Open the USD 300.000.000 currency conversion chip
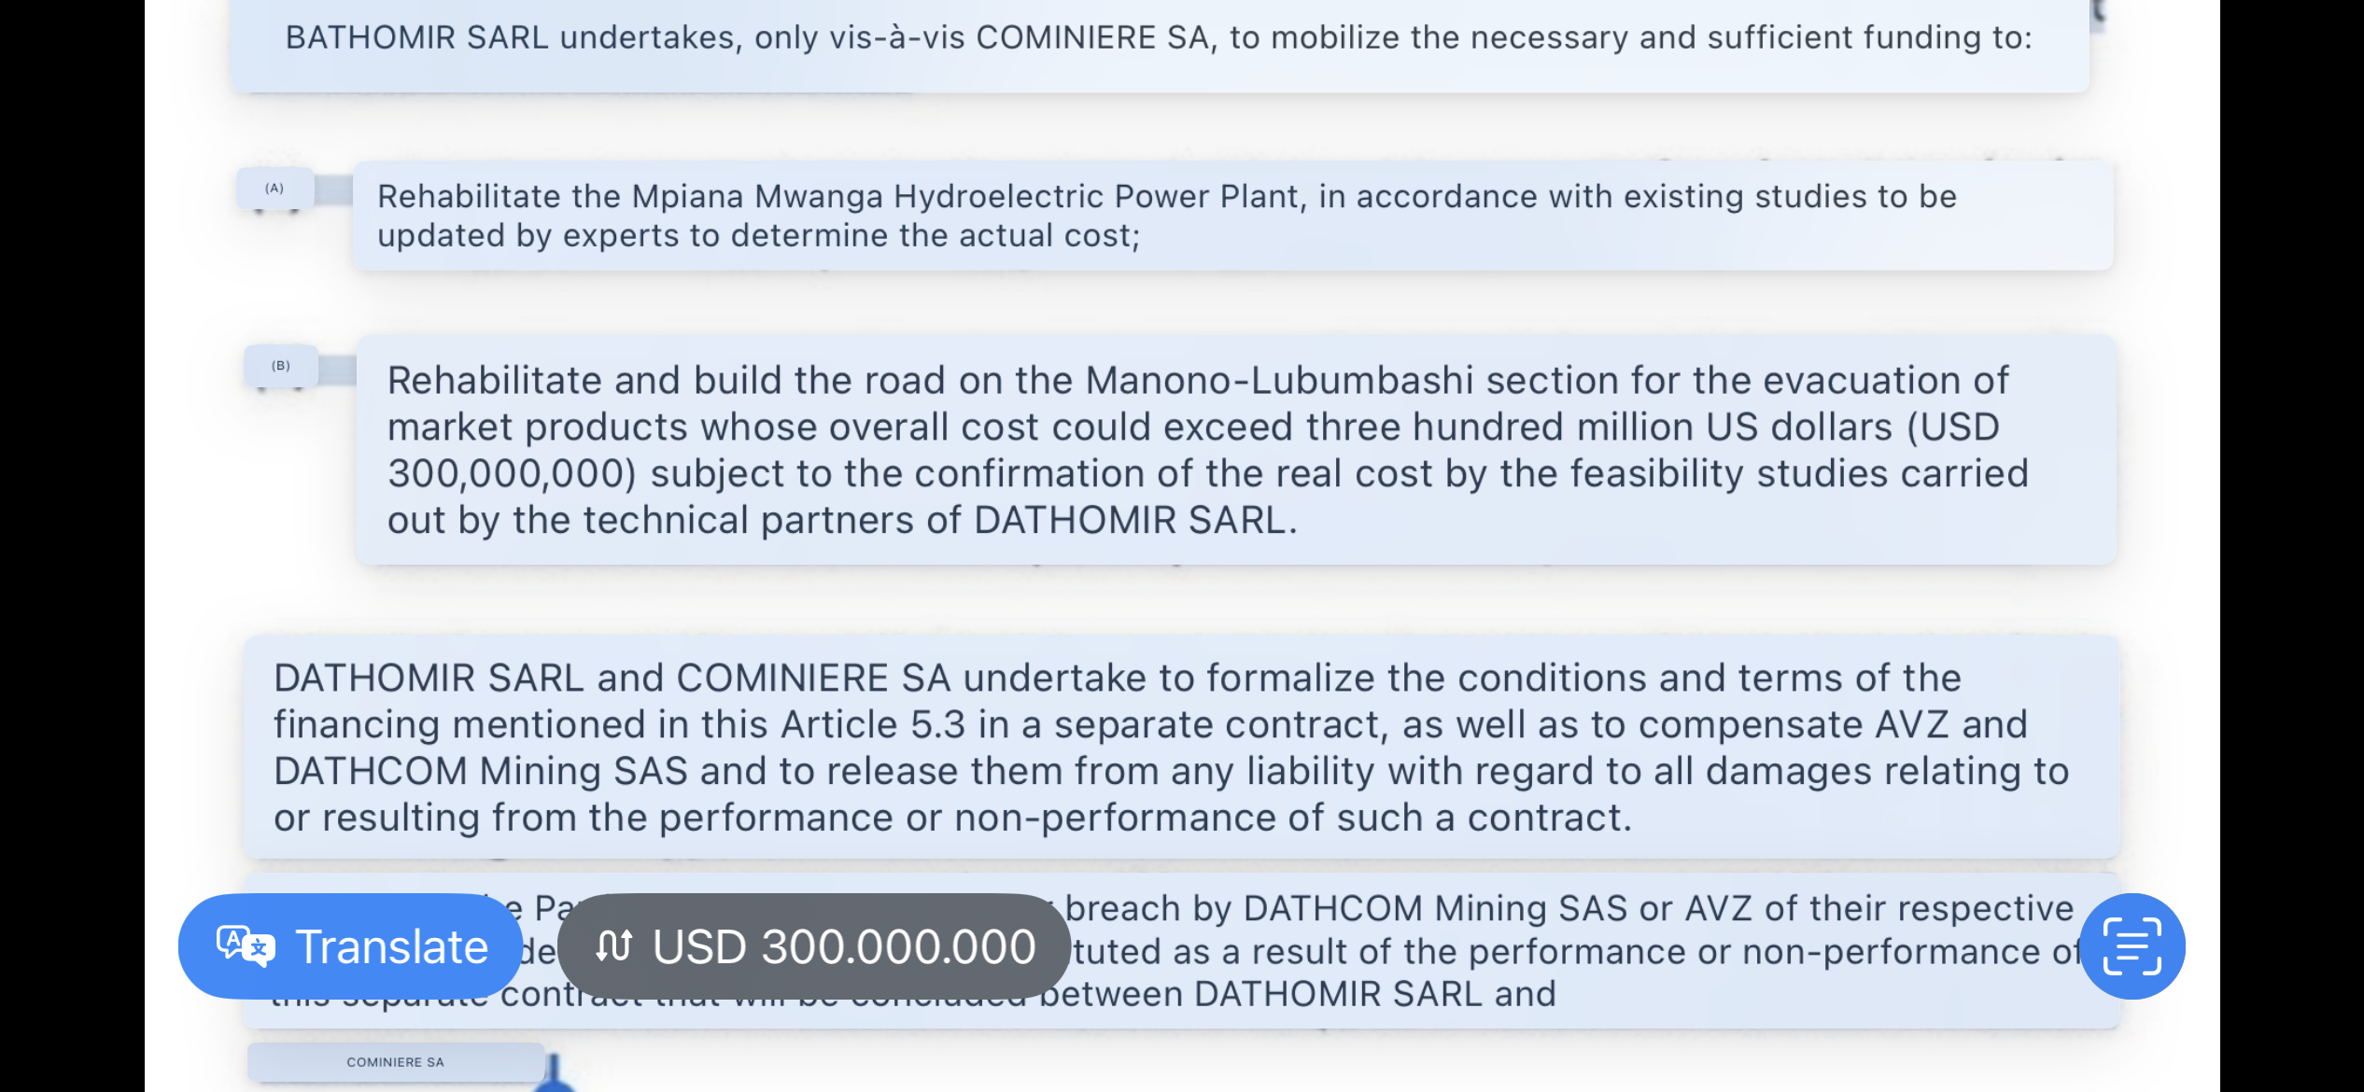This screenshot has width=2364, height=1092. pos(814,946)
